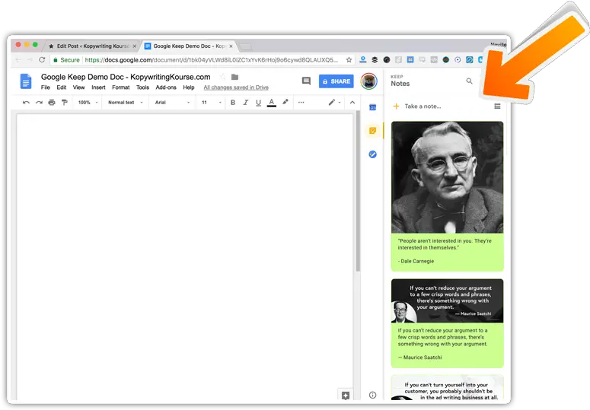Open the Editing mode pencil dropdown
The height and width of the screenshot is (410, 590).
click(334, 102)
